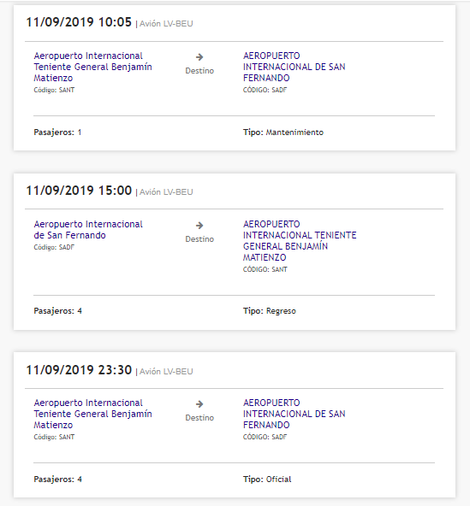The height and width of the screenshot is (506, 470).
Task: Open destination Teniente General Benjamín Matienzo link, 15:00 flight
Action: (x=300, y=241)
